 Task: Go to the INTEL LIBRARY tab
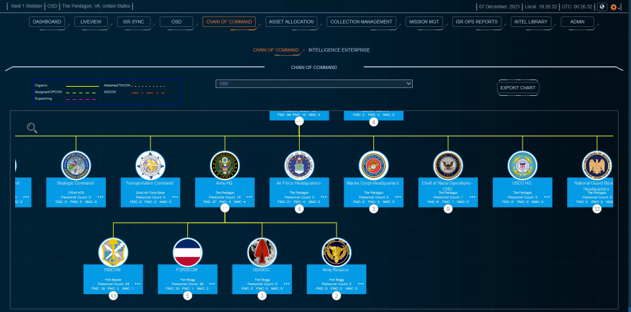(531, 22)
